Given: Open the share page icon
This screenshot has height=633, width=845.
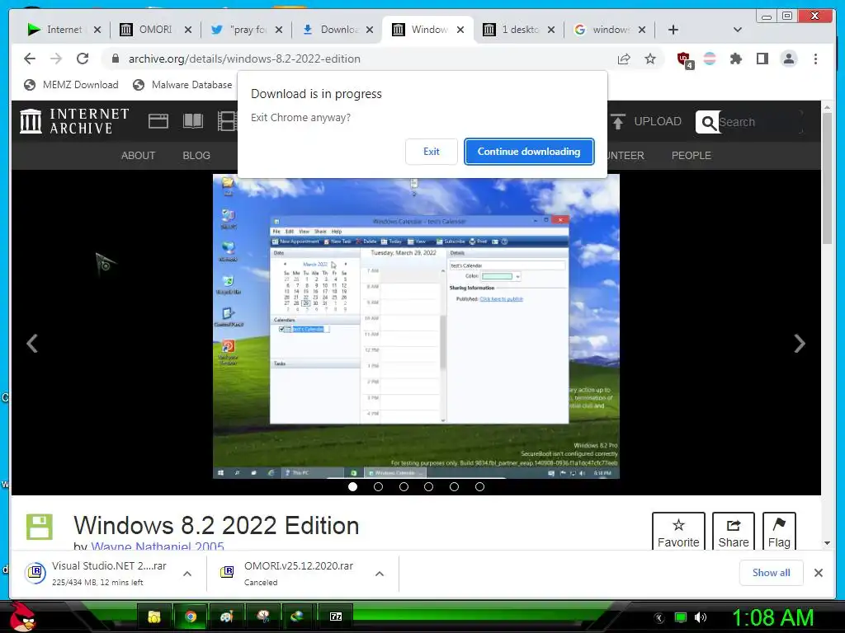Looking at the screenshot, I should click(x=624, y=59).
